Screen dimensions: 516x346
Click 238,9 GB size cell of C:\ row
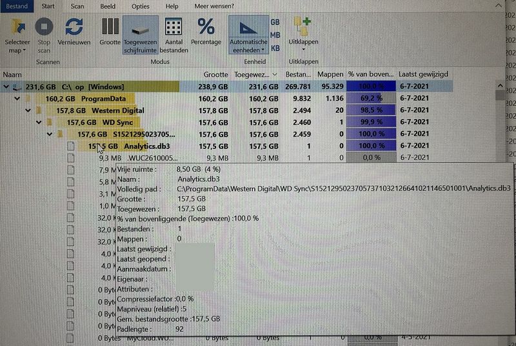click(x=213, y=87)
